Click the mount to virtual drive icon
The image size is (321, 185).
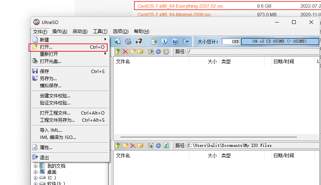128,42
